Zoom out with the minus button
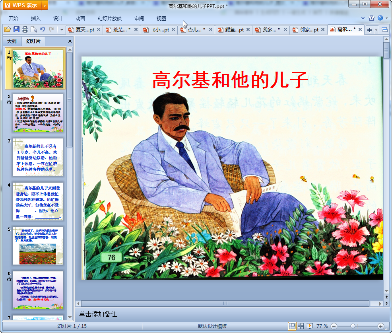Image resolution: width=392 pixels, height=333 pixels. pyautogui.click(x=334, y=326)
